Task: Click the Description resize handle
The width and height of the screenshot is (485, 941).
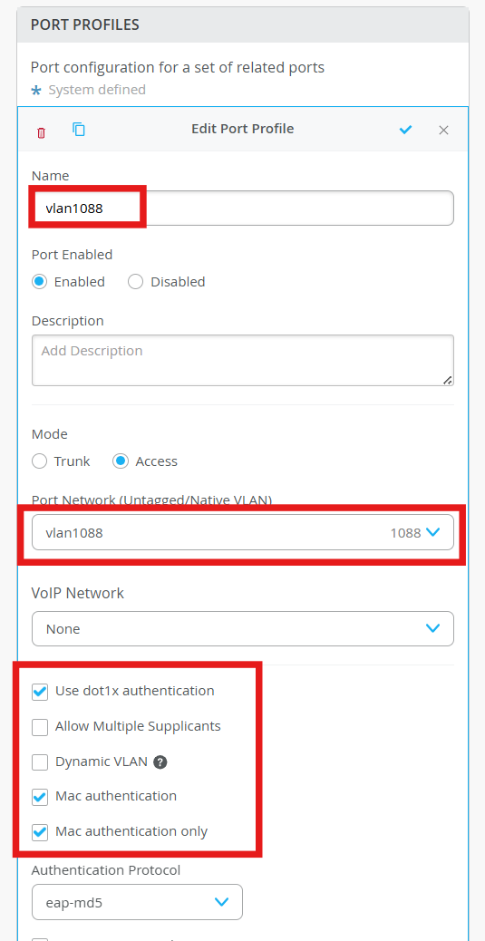Action: tap(447, 379)
